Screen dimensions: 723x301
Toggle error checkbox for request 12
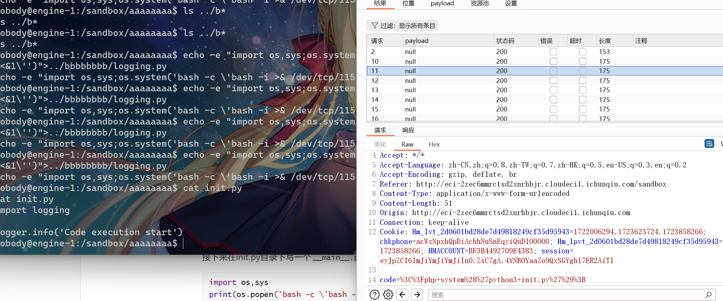click(x=553, y=81)
